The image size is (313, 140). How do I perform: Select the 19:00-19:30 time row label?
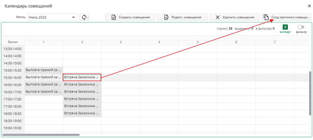click(13, 128)
